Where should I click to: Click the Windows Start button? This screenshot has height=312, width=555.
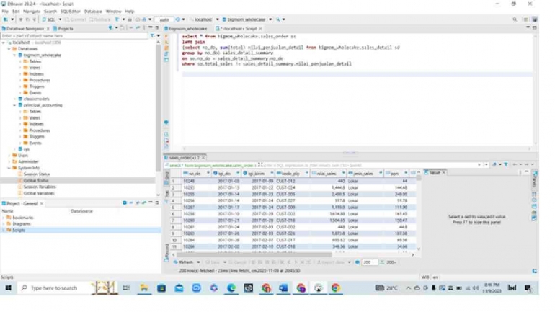click(8, 288)
